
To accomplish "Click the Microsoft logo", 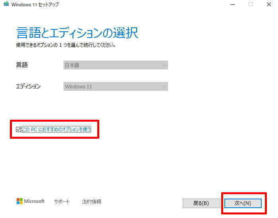I will (30, 201).
